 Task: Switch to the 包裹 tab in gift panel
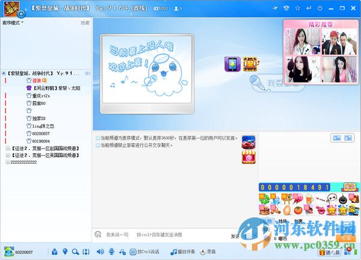click(298, 221)
